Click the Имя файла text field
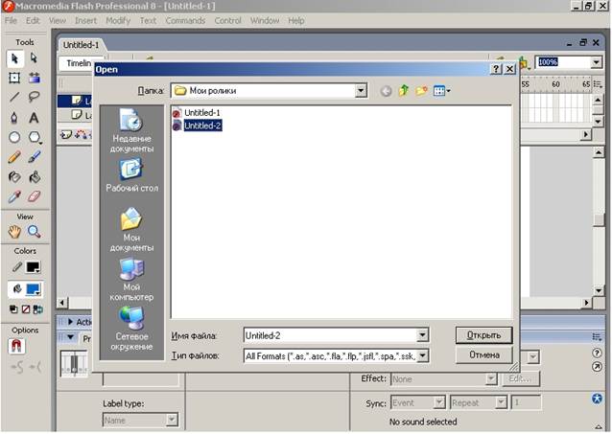Viewport: 612px width, 434px height. [x=330, y=335]
